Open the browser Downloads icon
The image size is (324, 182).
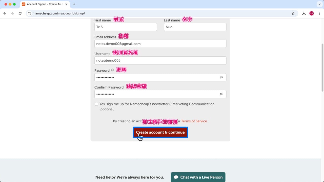[303, 13]
